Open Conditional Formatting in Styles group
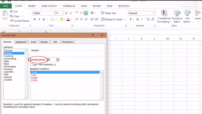 click(x=164, y=16)
